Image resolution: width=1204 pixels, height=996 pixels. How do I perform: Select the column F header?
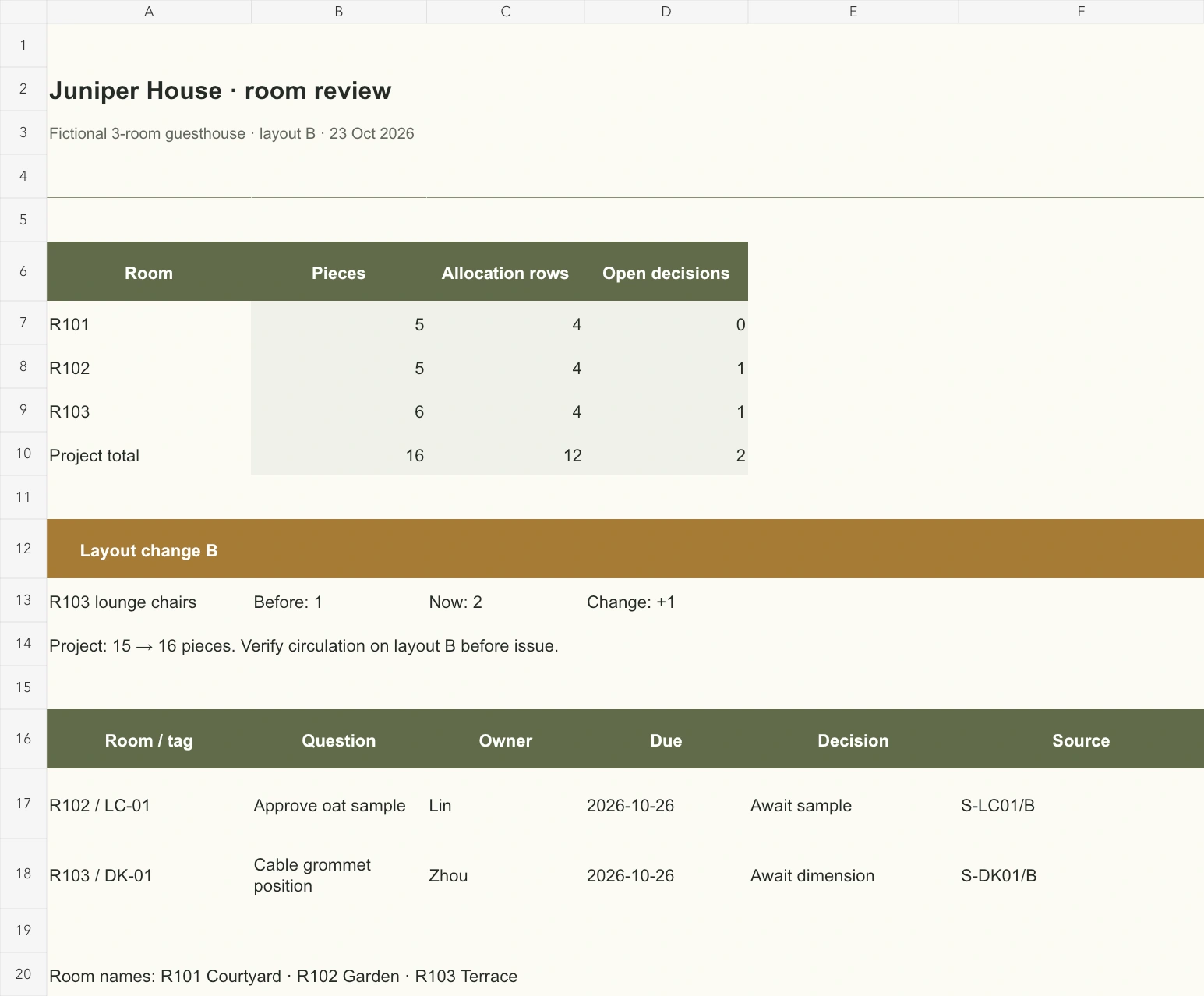1081,12
